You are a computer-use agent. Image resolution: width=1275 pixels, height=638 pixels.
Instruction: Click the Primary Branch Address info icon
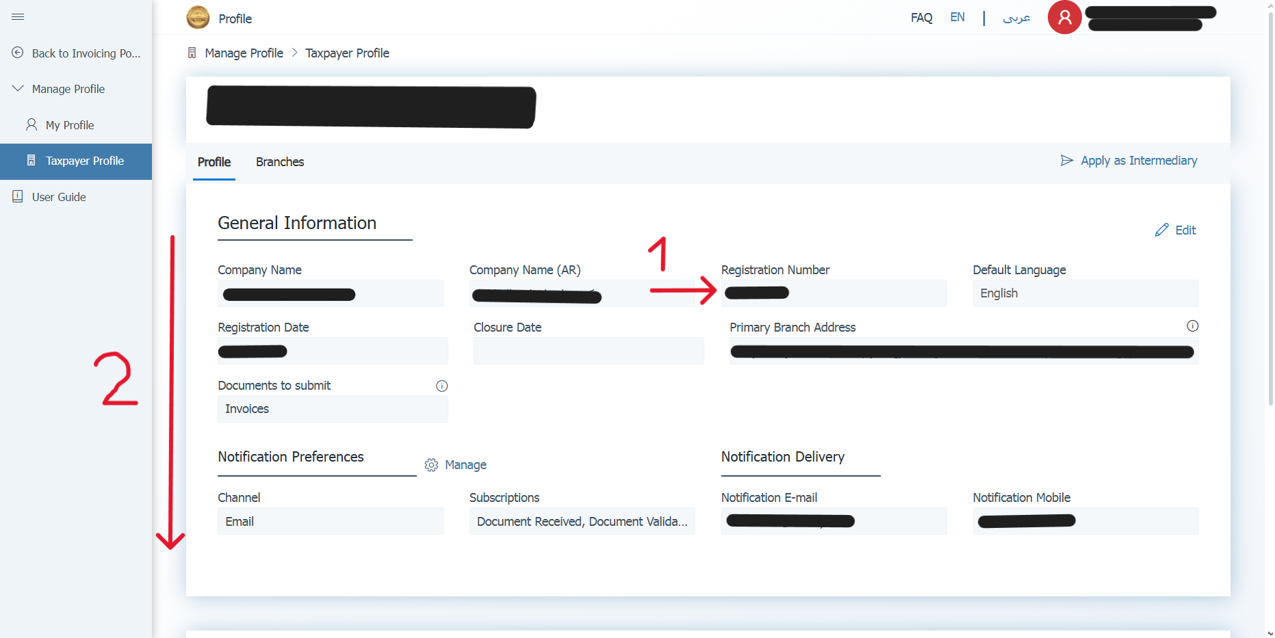point(1192,326)
